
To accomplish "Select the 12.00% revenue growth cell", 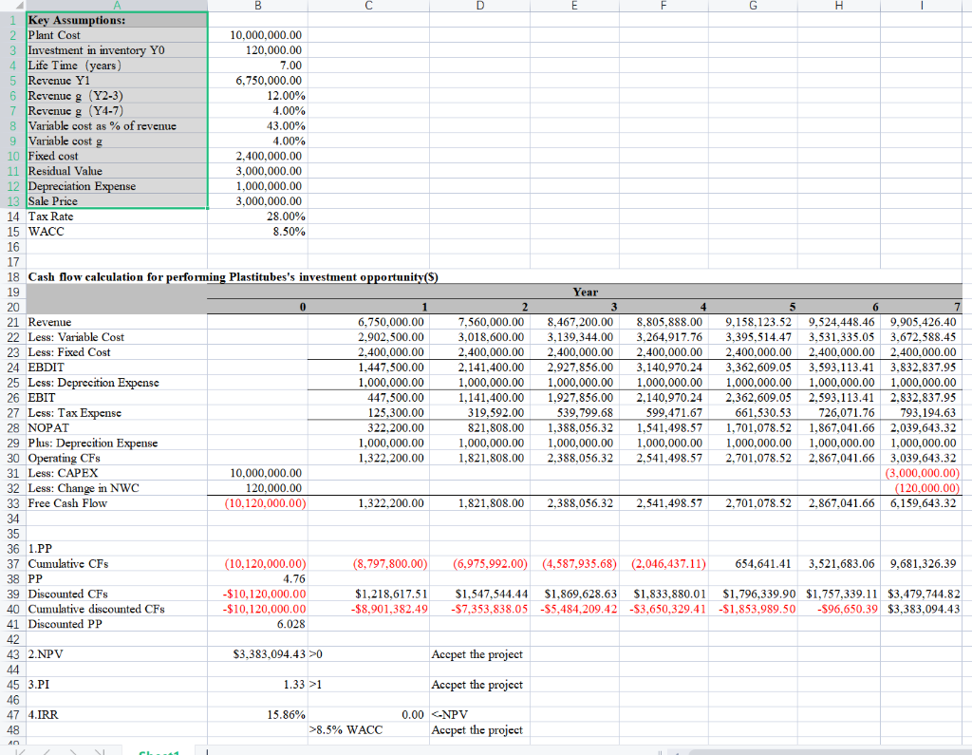I will point(257,96).
